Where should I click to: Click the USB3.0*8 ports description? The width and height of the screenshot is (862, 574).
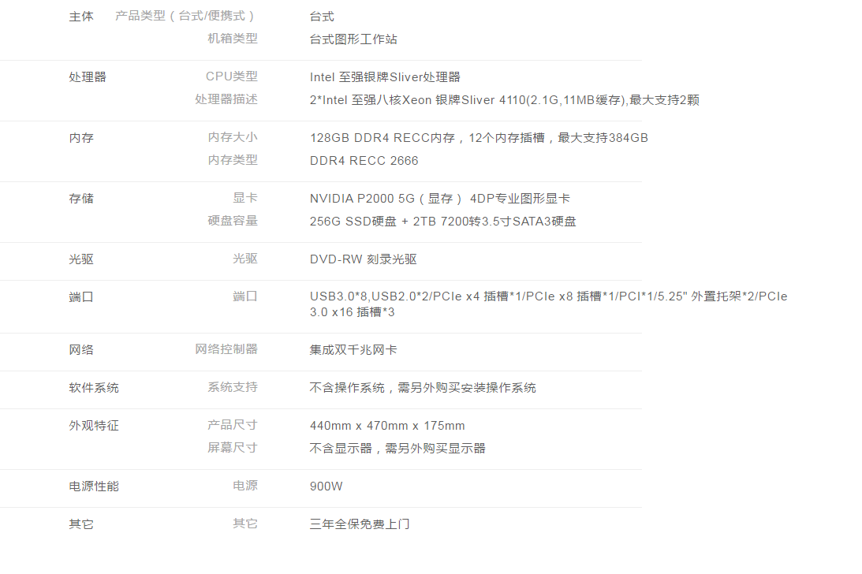point(548,304)
